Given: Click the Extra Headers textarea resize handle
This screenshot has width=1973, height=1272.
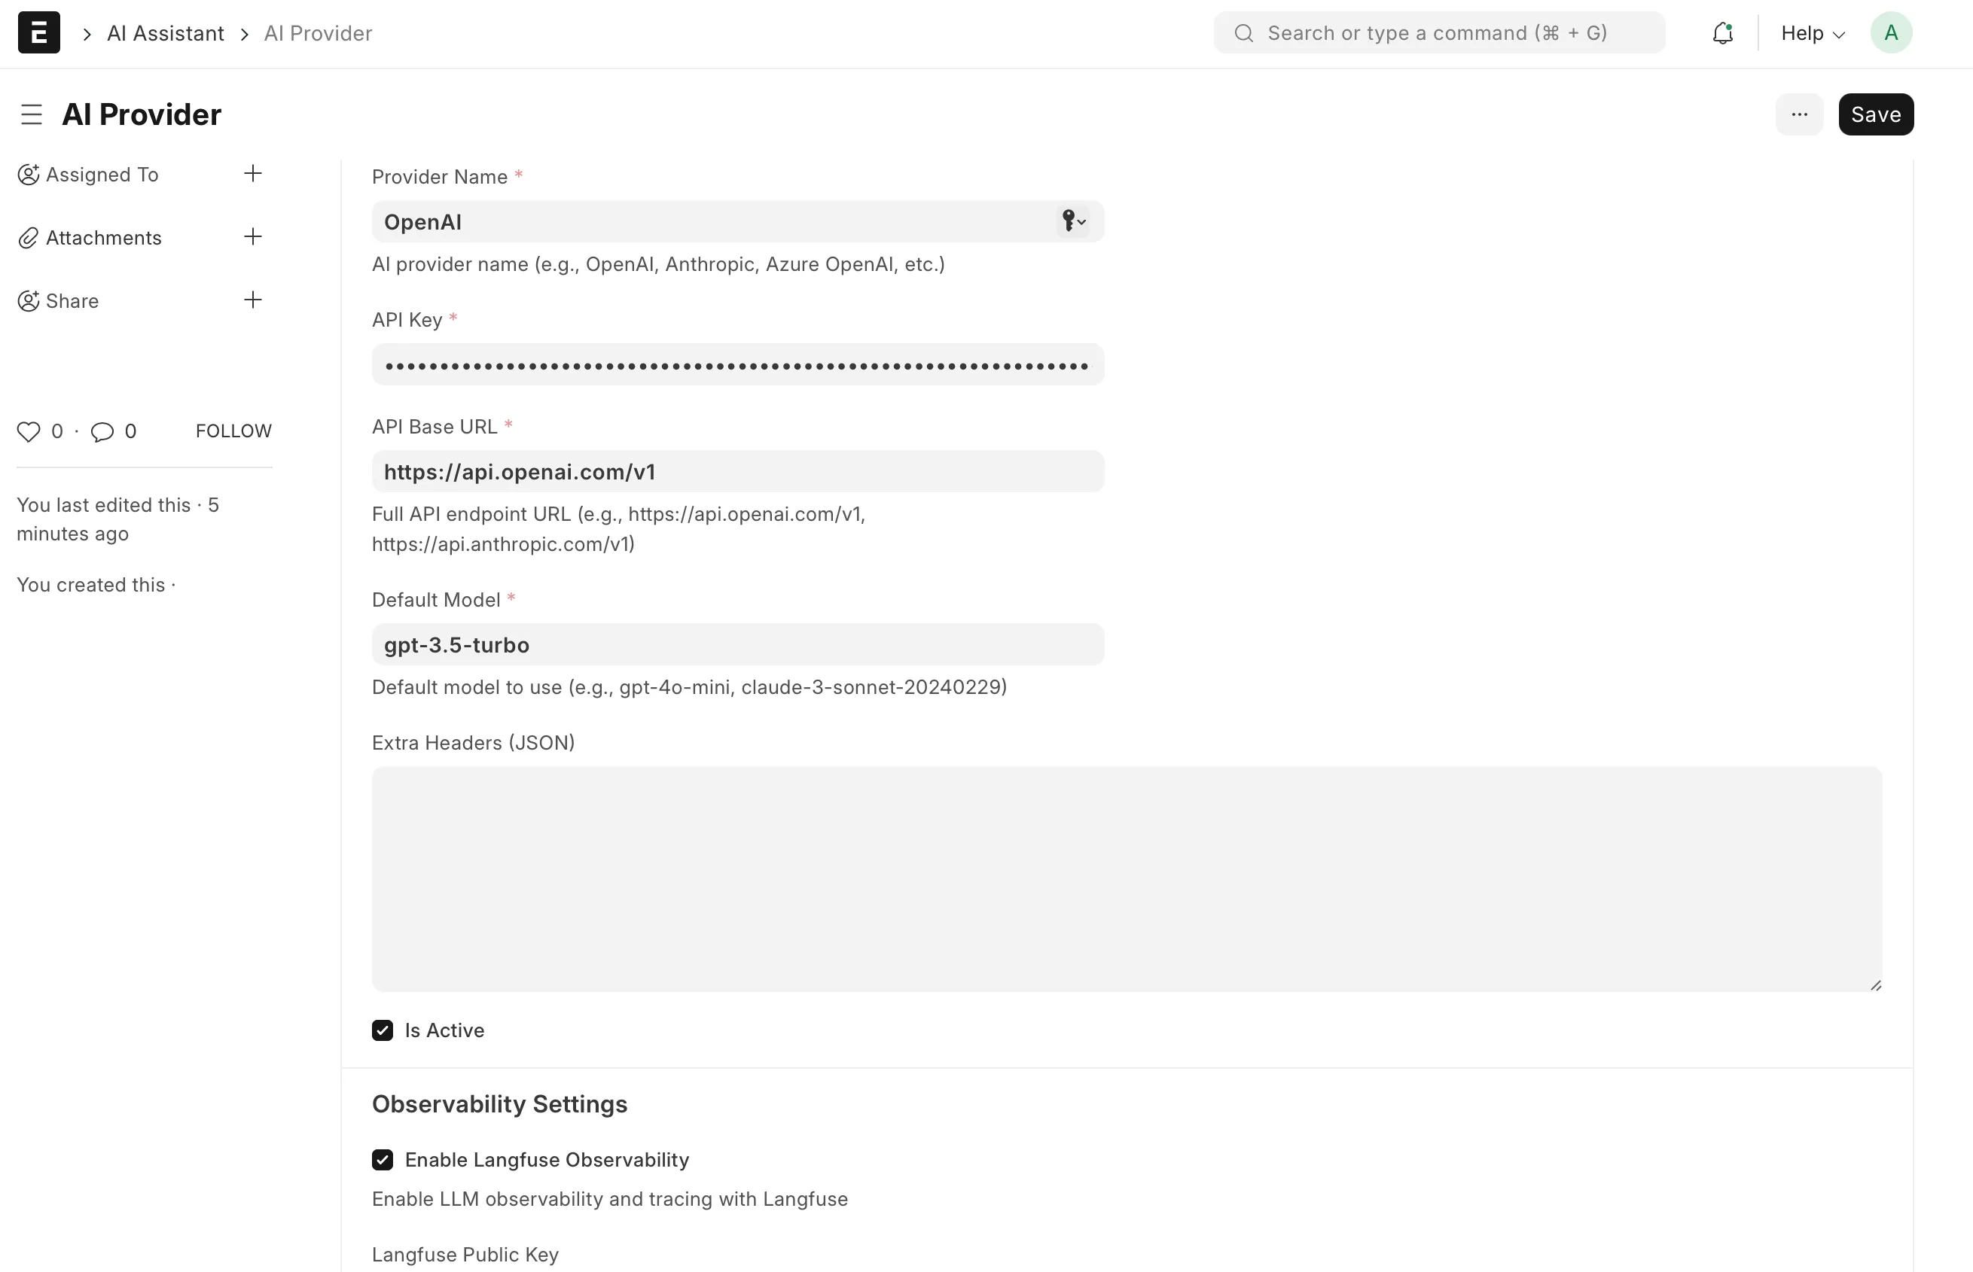Looking at the screenshot, I should point(1876,984).
